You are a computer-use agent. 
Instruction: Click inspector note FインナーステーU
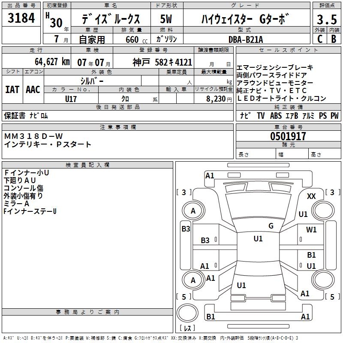pyautogui.click(x=30, y=211)
